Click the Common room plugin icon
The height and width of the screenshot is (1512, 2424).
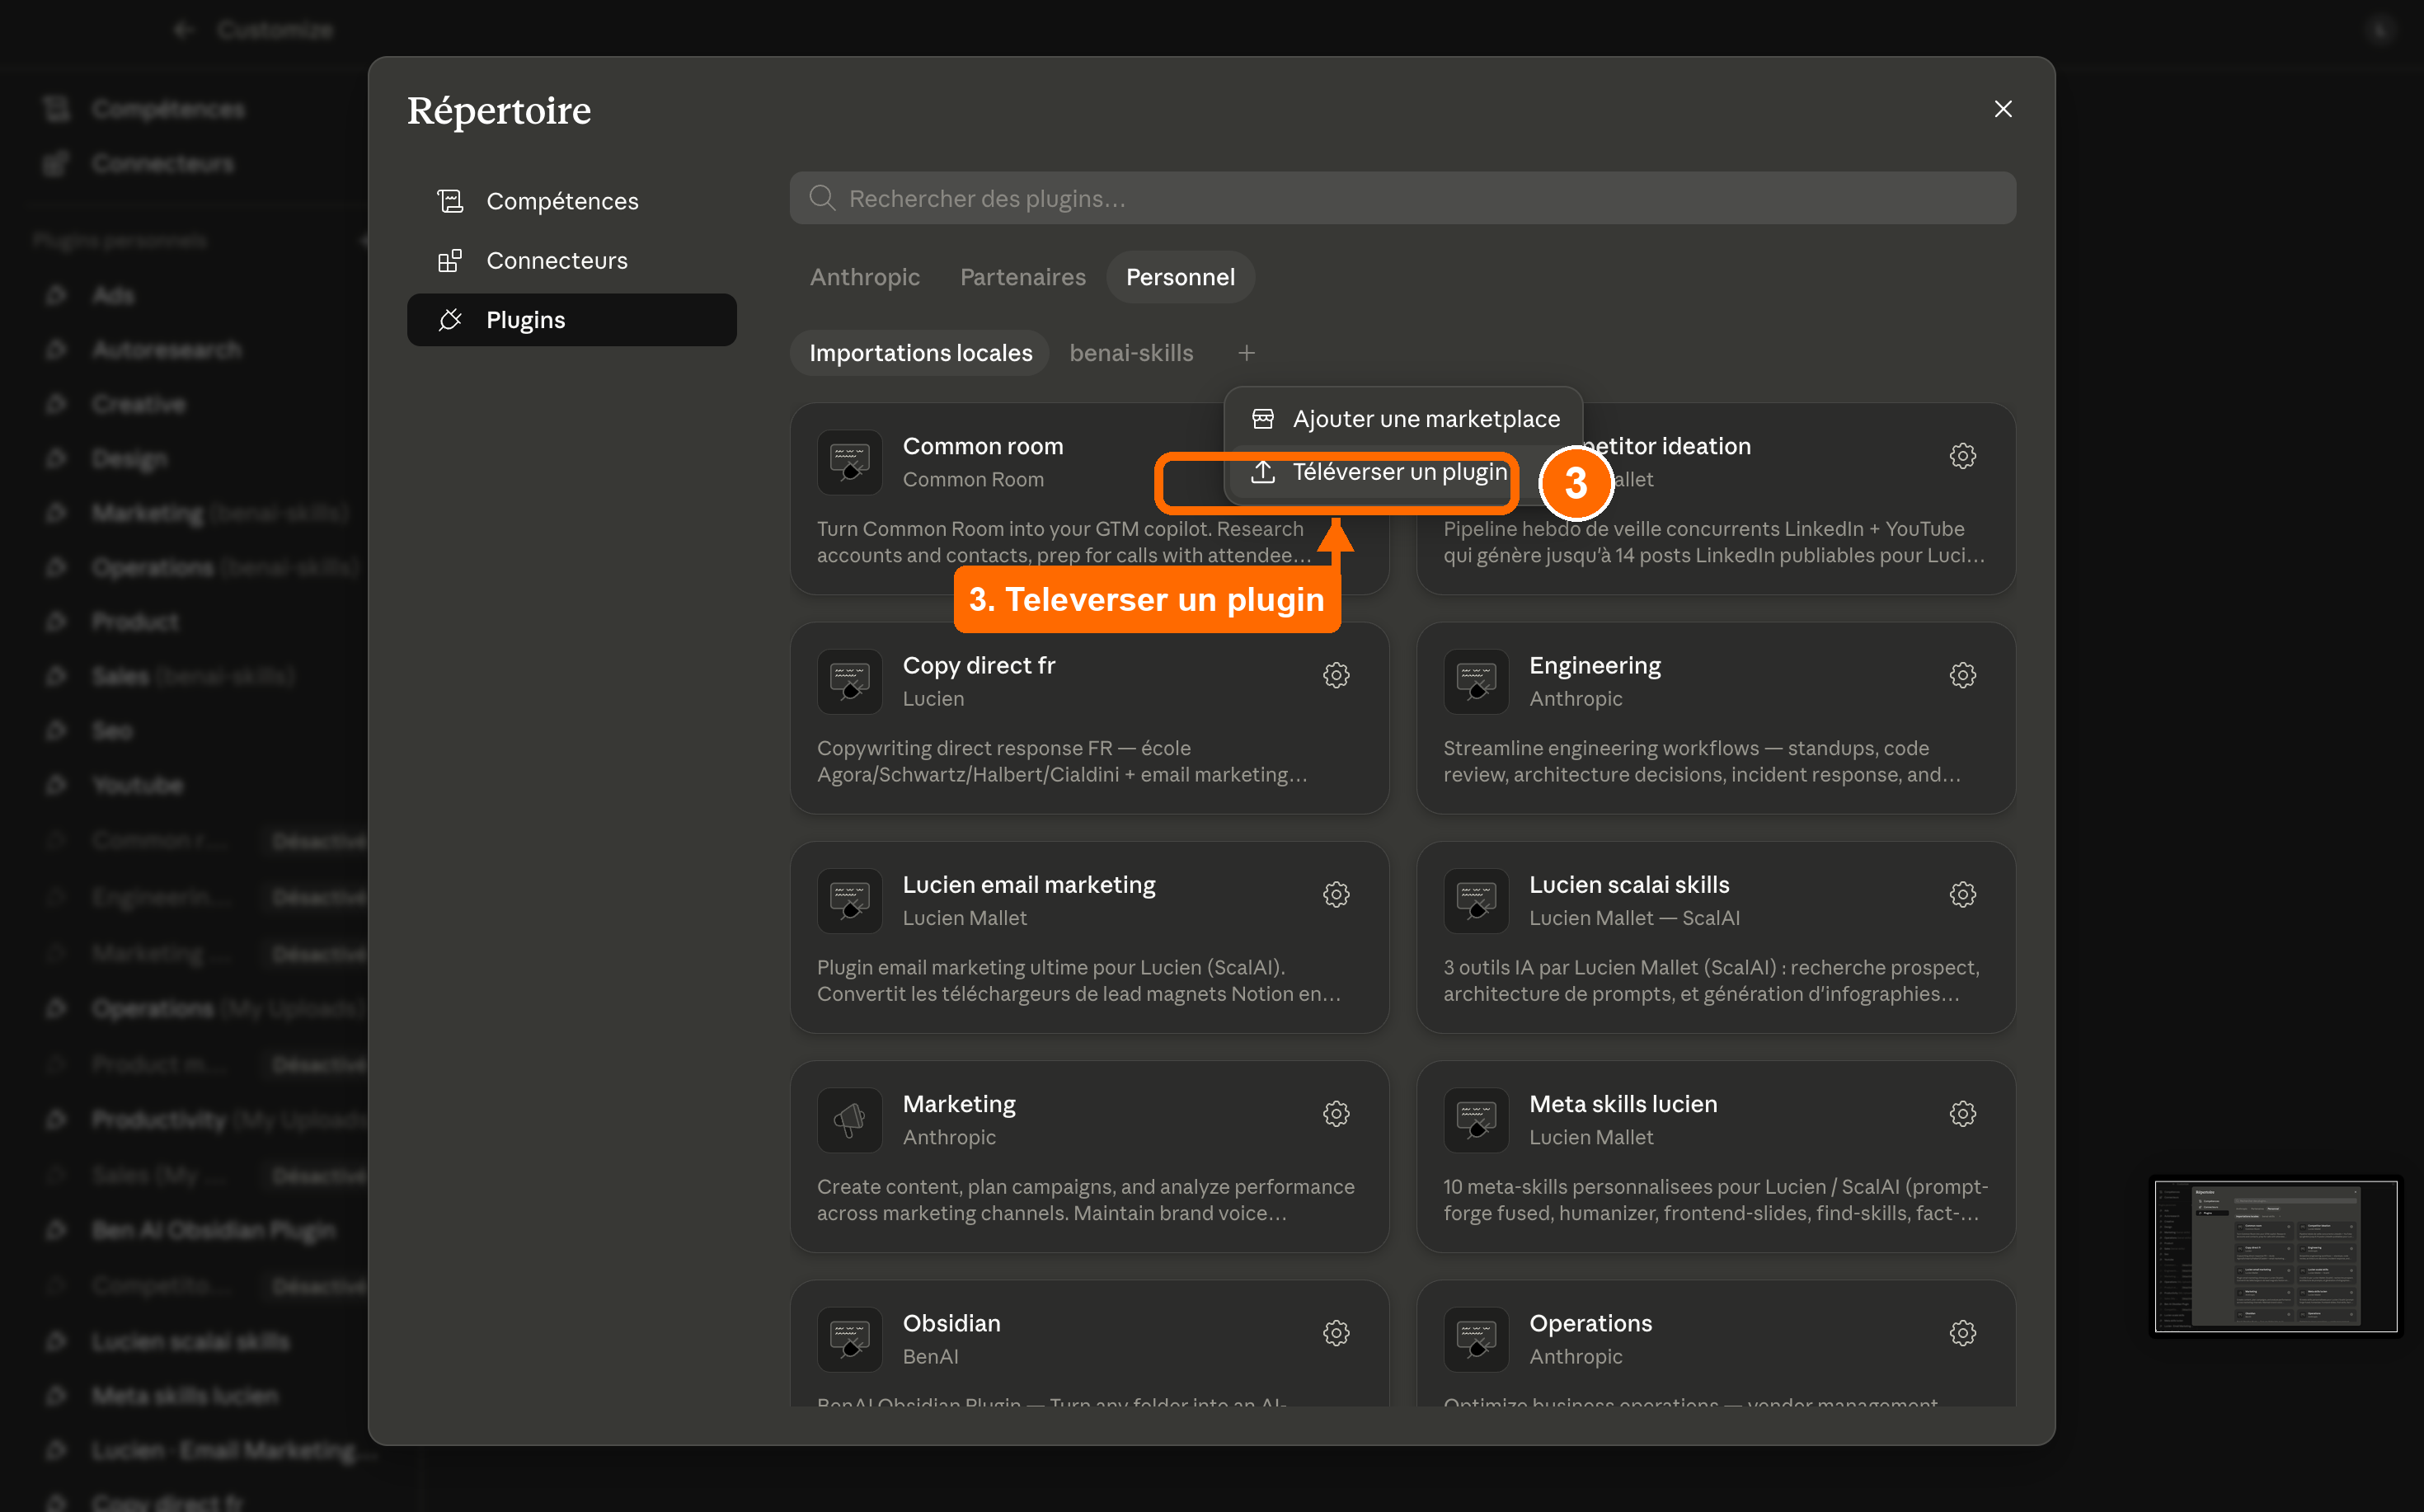click(x=849, y=462)
